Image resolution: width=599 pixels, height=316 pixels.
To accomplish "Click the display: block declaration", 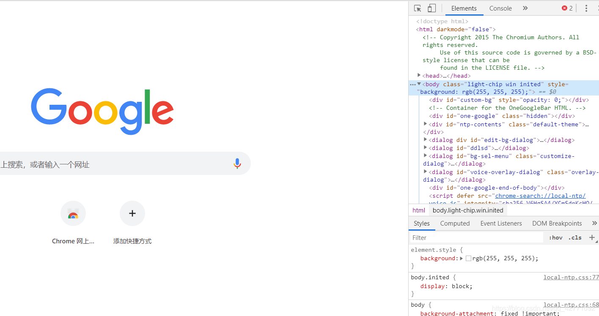I will [x=446, y=286].
